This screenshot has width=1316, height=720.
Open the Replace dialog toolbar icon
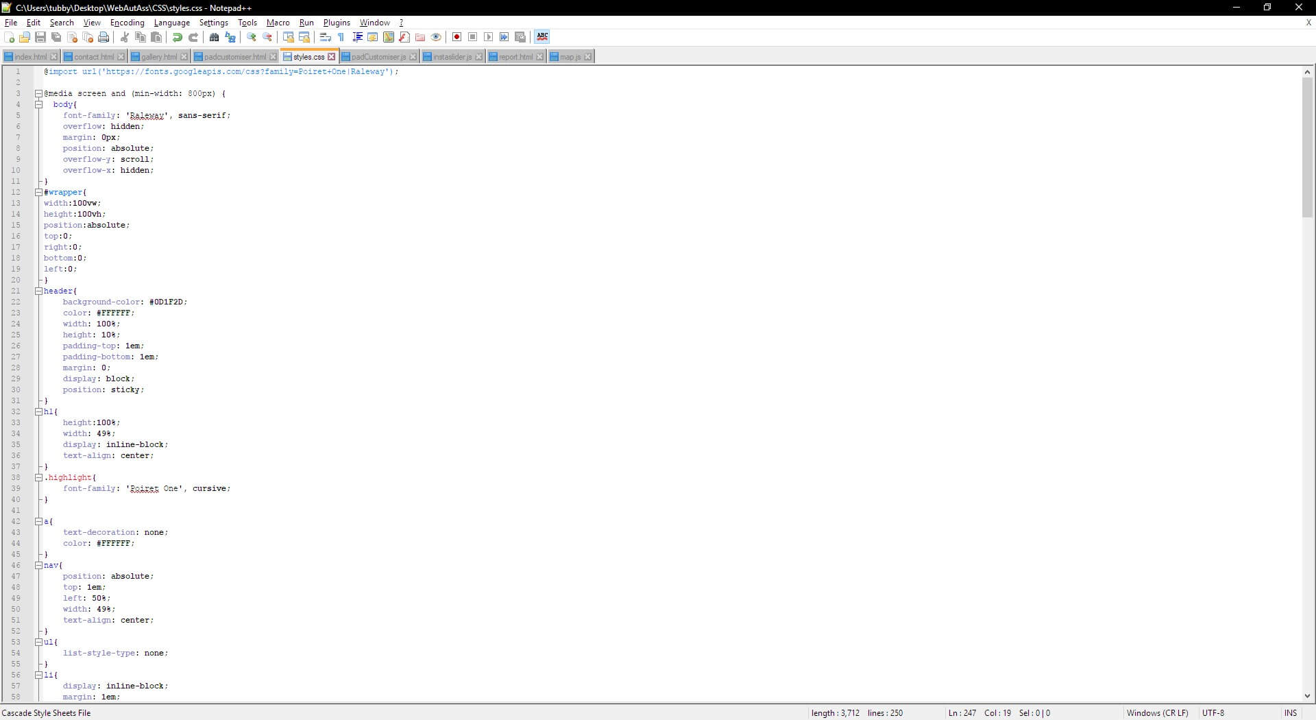click(230, 37)
